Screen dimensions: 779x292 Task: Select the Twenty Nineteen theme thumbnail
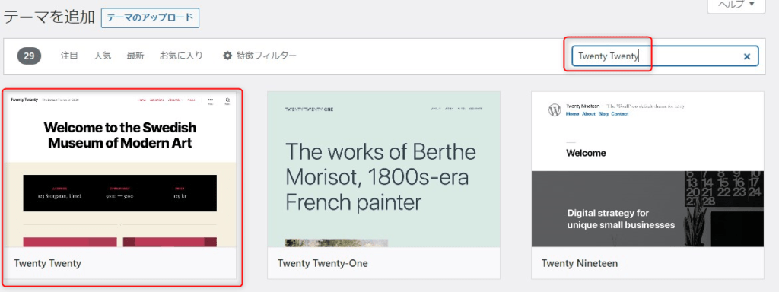point(648,170)
